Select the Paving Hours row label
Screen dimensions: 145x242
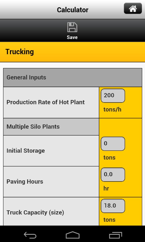[x=25, y=181]
